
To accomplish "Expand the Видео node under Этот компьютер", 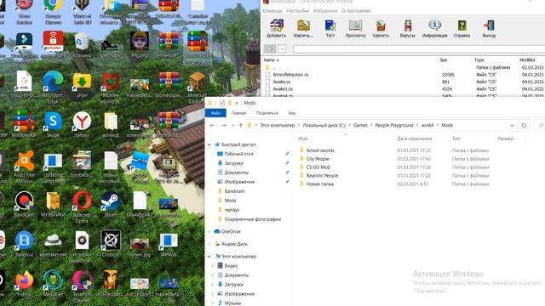I will (213, 266).
